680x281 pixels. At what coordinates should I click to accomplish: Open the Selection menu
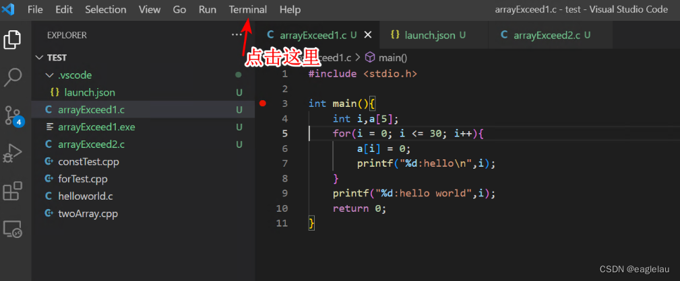[106, 9]
